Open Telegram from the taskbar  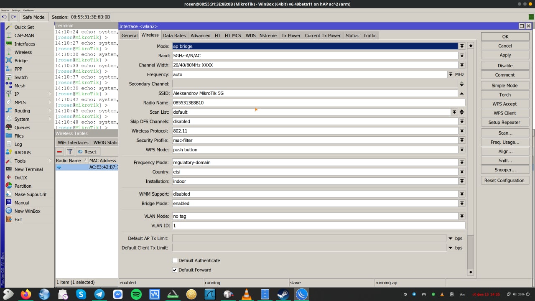[x=99, y=294]
